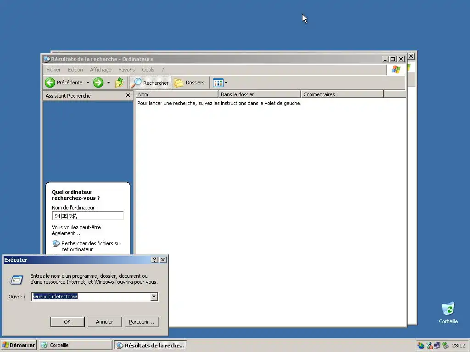Click the Nom de l'ordinateur field
The image size is (470, 352).
[88, 216]
